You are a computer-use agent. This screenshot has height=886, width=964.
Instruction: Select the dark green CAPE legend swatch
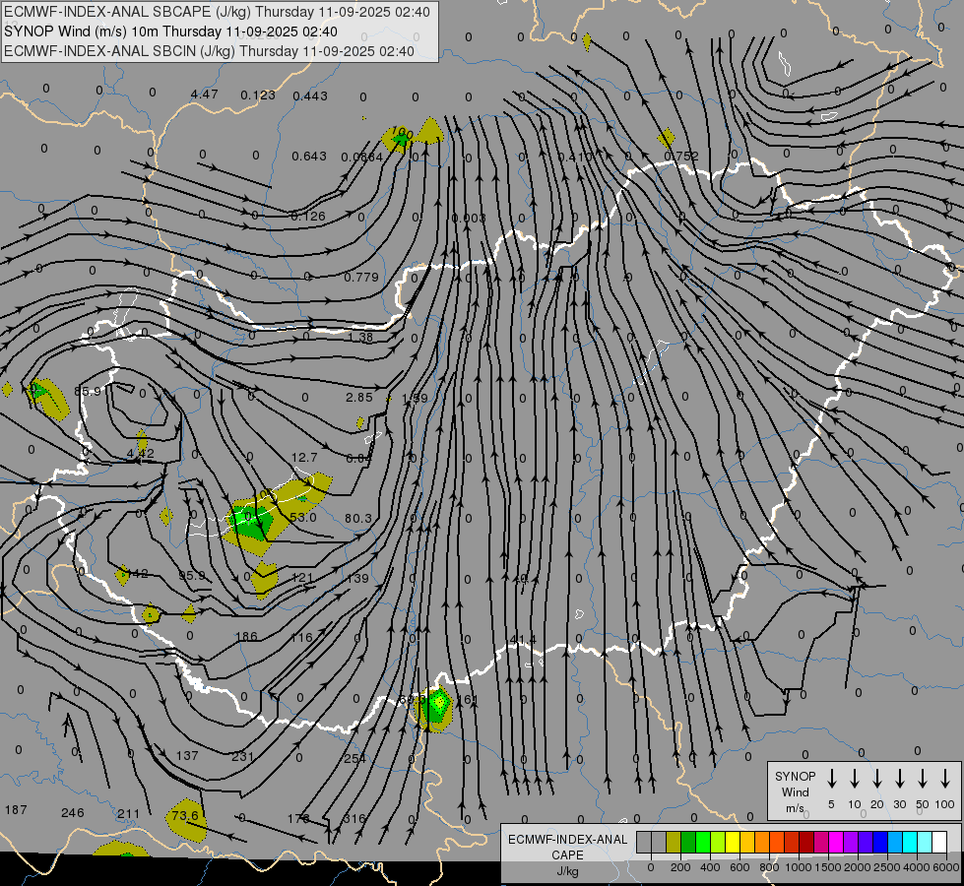(688, 843)
